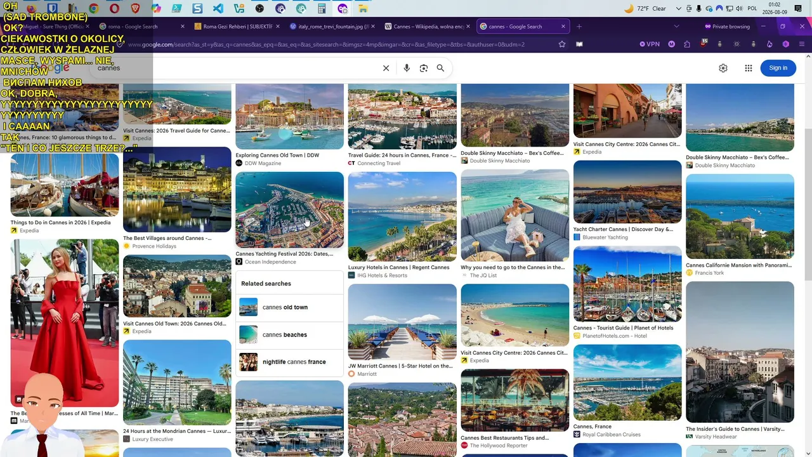Open the uBlock extension showing 15
Screen dimensions: 812x457
pos(704,44)
